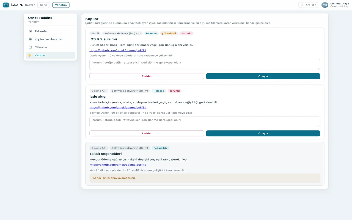Open the Kişiler ve davetler page

pyautogui.click(x=50, y=39)
